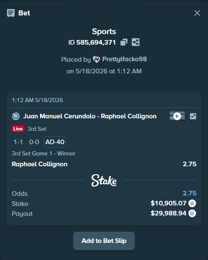The image size is (208, 260).
Task: Share the bet using the share icon
Action: 136,42
